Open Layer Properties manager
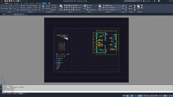This screenshot has width=173, height=97. [x=61, y=8]
